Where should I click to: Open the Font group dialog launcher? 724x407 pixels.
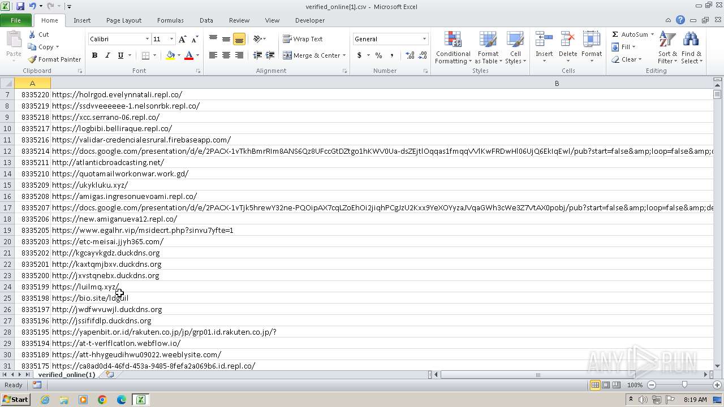[x=198, y=71]
